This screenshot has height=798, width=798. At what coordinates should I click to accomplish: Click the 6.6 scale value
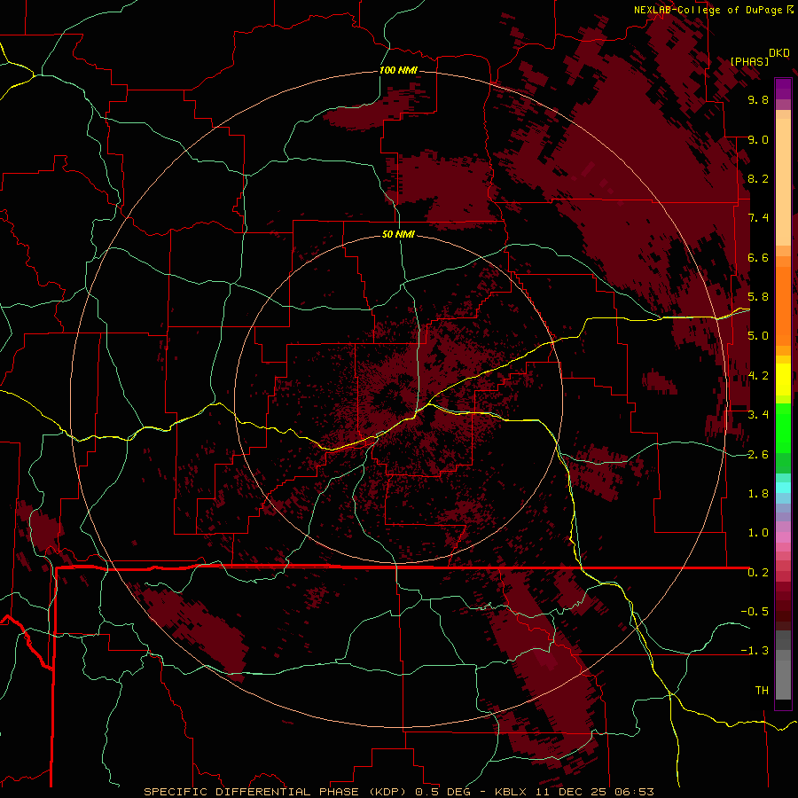758,257
